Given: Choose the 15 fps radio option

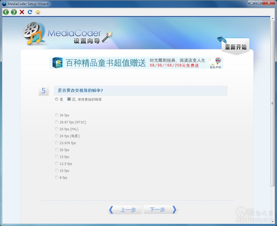Looking at the screenshot, I should pyautogui.click(x=56, y=156).
